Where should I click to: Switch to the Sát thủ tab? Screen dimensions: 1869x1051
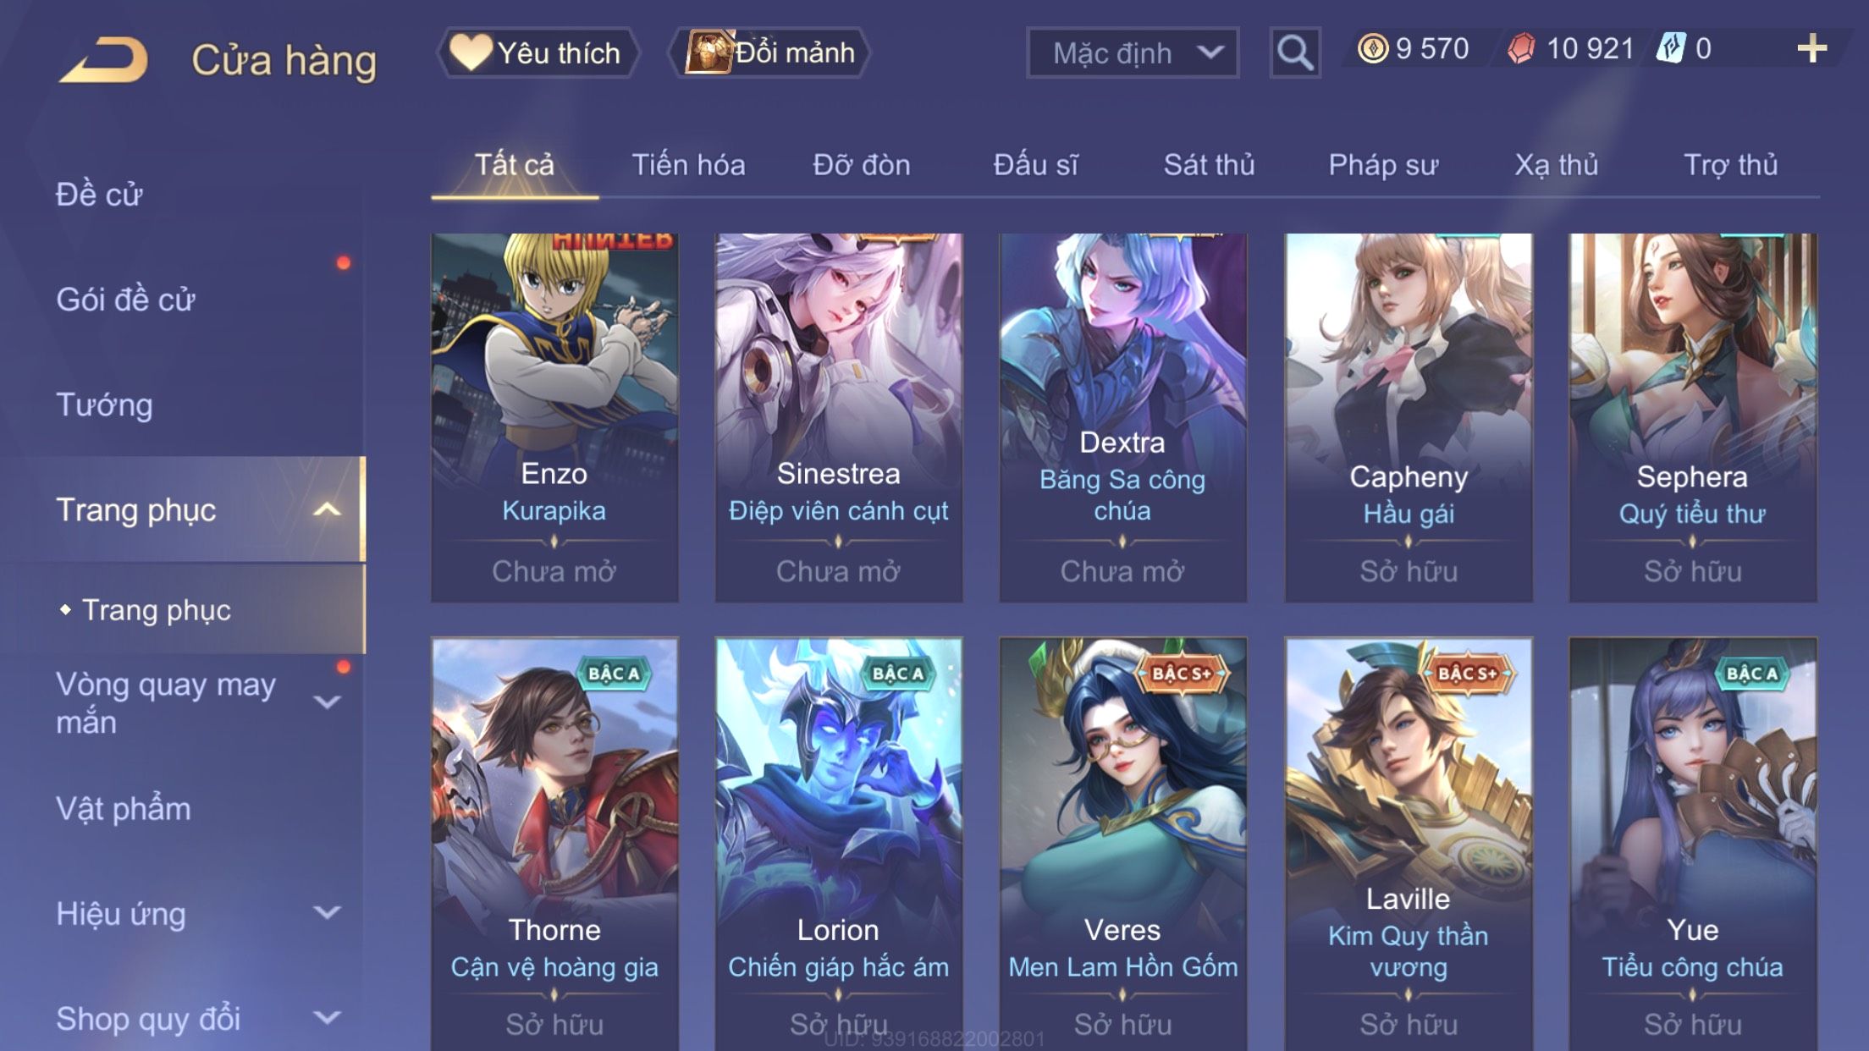click(1209, 165)
